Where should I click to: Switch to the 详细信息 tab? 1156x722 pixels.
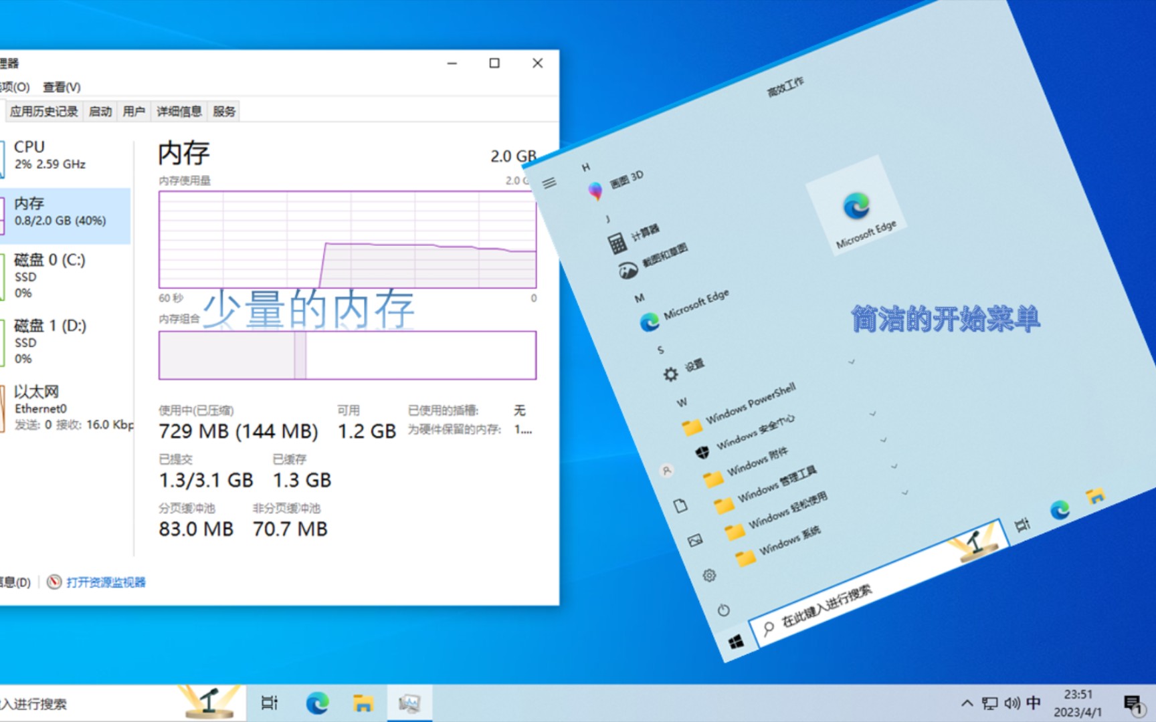179,112
